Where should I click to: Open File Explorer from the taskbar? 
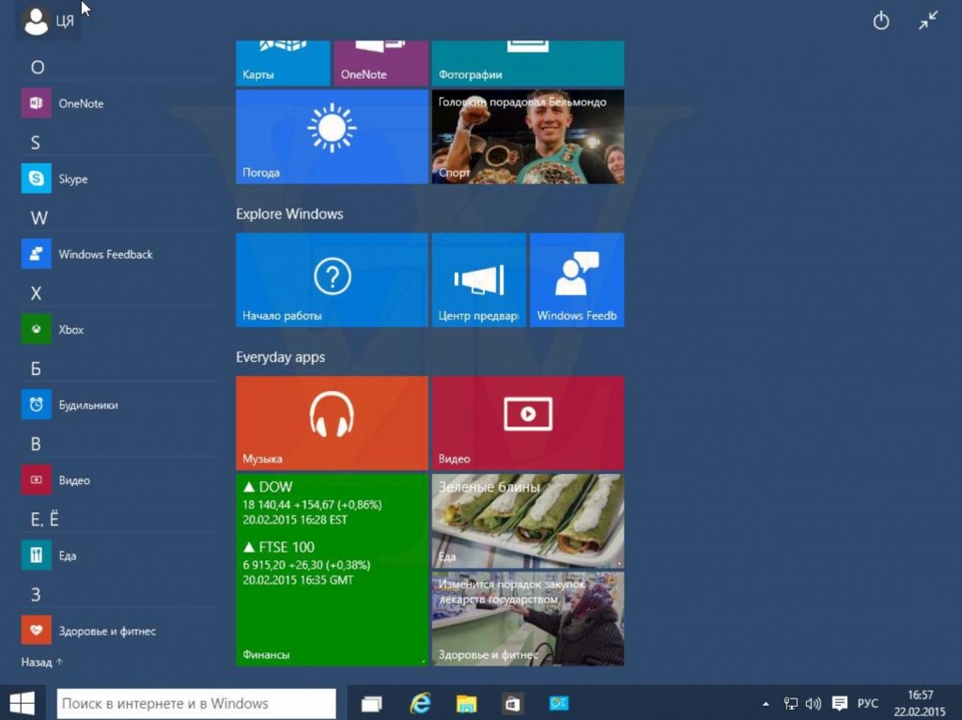point(466,703)
